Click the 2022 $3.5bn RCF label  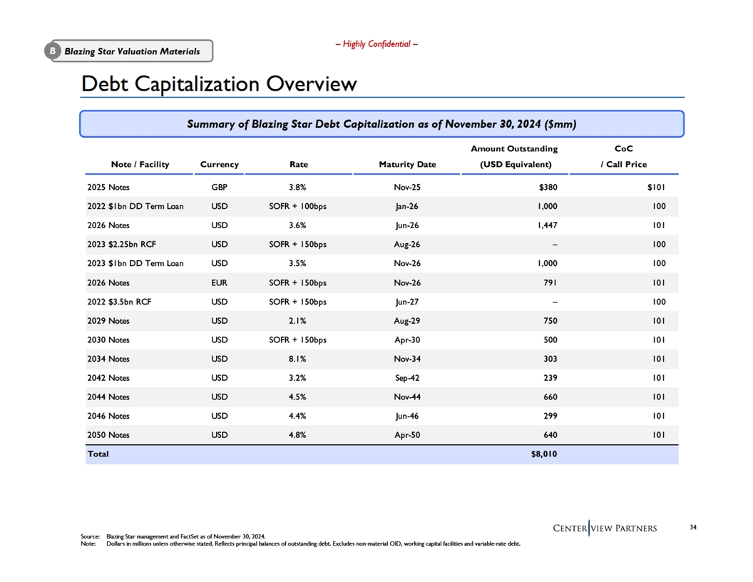tap(119, 302)
